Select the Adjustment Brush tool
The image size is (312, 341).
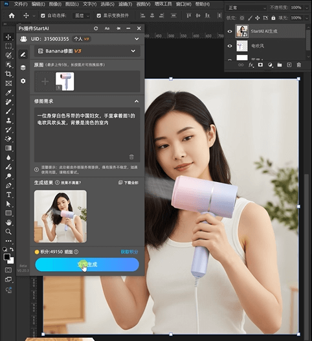pos(8,167)
